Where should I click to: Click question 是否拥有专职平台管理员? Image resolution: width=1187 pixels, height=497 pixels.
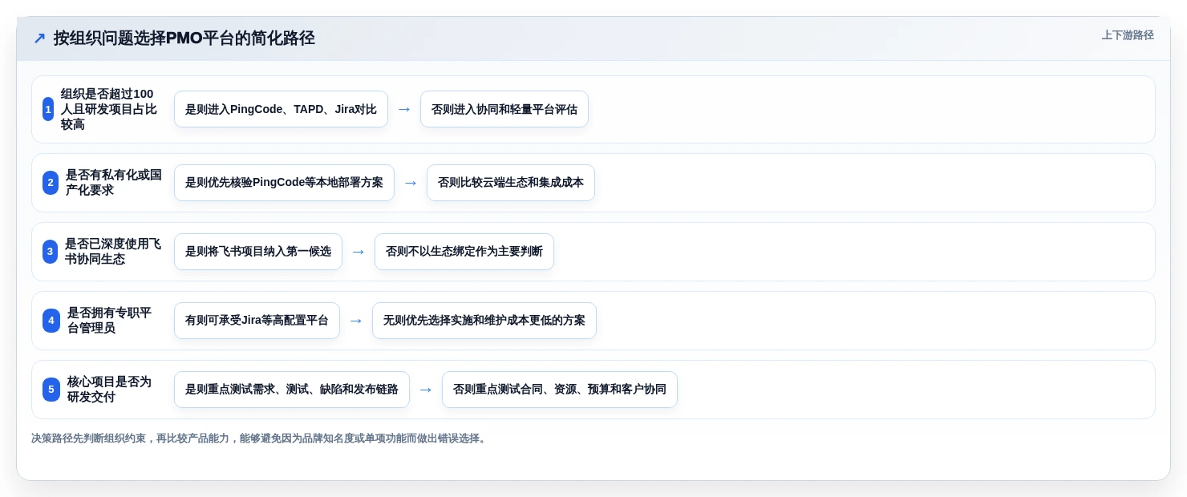[110, 321]
